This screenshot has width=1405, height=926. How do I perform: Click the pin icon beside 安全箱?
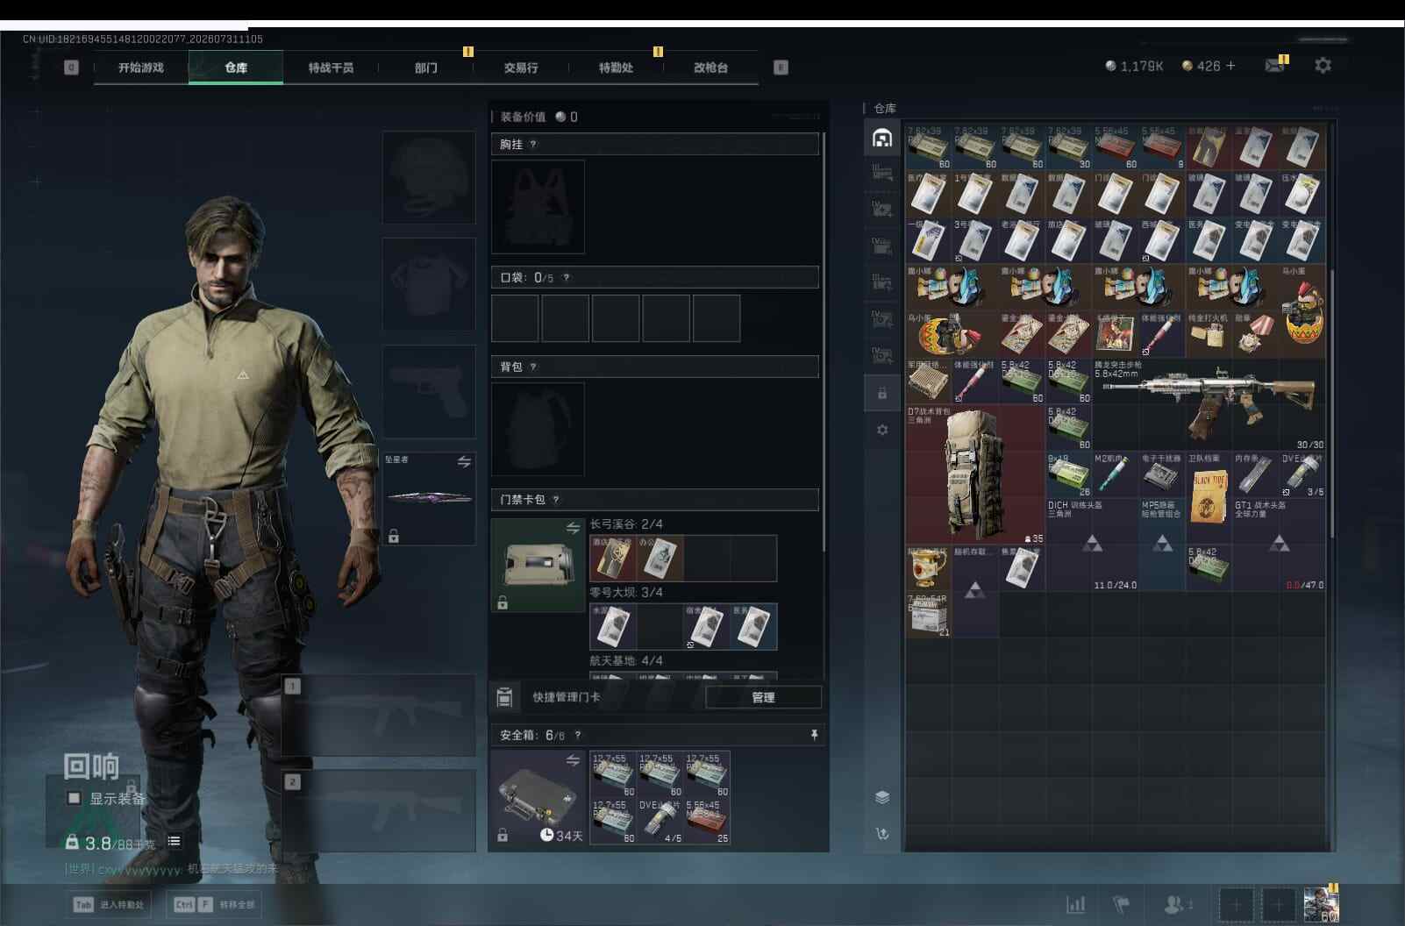814,735
